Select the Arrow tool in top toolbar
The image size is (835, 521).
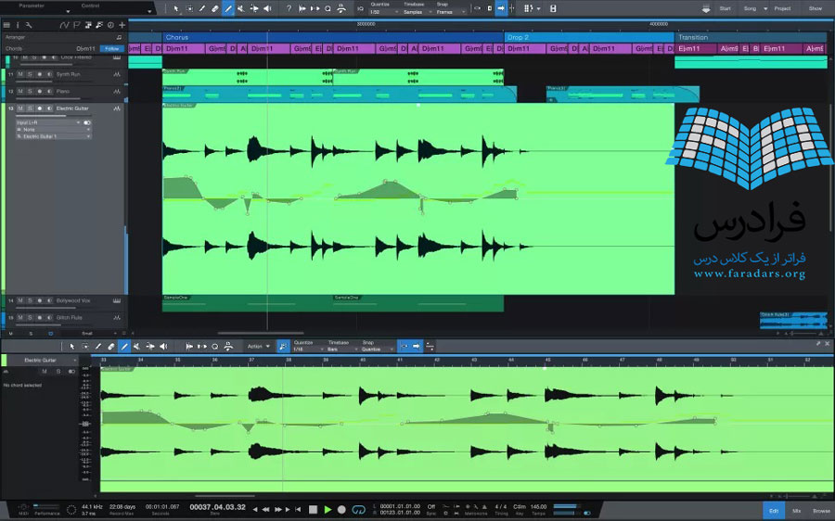(176, 8)
